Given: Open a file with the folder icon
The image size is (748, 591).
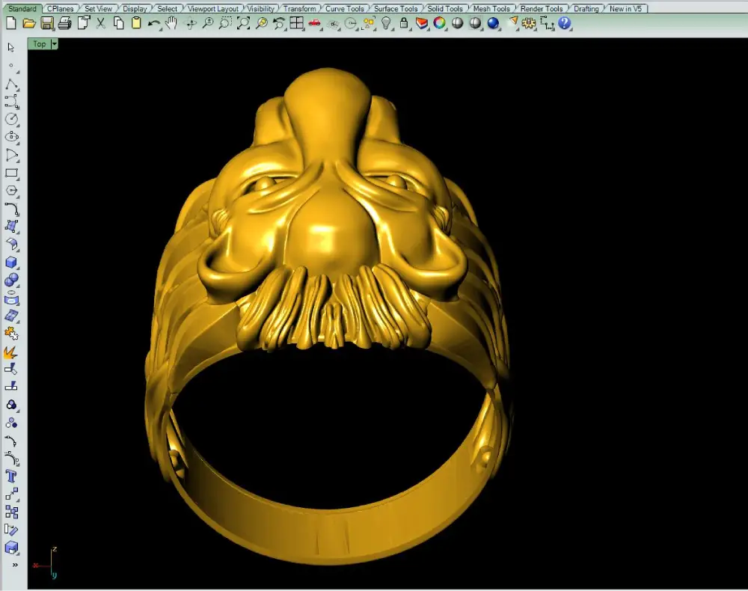Looking at the screenshot, I should click(29, 23).
